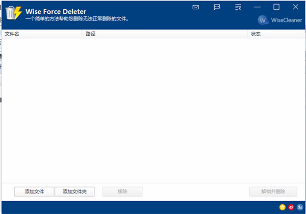Viewport: 306px width, 214px height.
Task: Click the yellow star share icon
Action: [x=283, y=207]
